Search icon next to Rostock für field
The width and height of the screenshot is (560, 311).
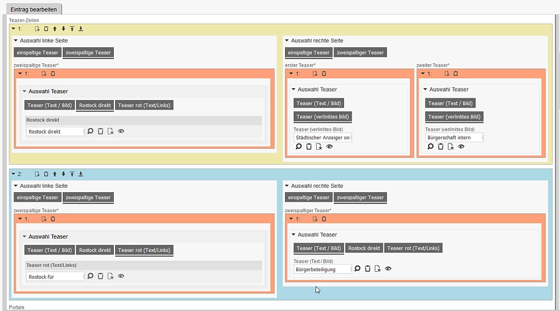[90, 276]
